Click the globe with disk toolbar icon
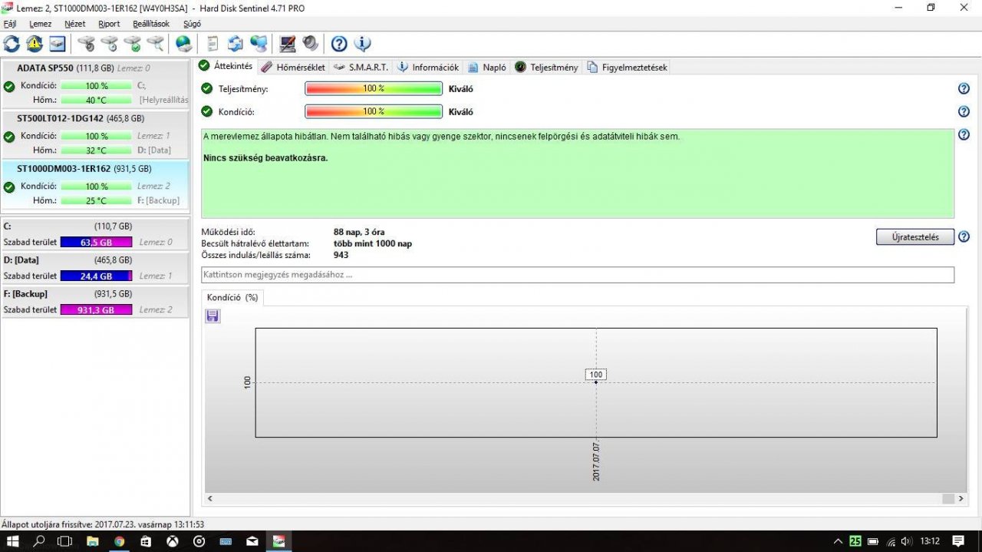This screenshot has height=552, width=982. pos(184,44)
